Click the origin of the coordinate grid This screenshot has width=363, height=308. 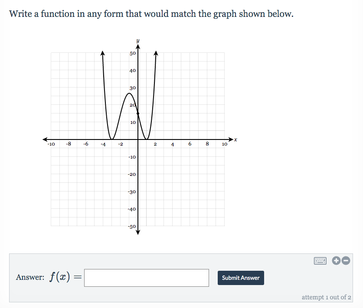pyautogui.click(x=137, y=139)
